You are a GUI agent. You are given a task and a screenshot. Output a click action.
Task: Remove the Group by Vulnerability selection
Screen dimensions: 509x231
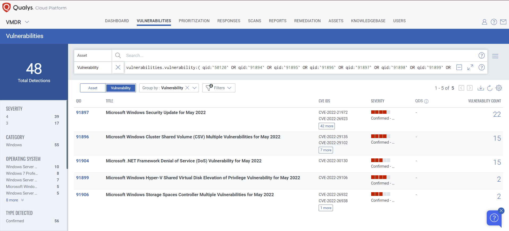(x=187, y=88)
